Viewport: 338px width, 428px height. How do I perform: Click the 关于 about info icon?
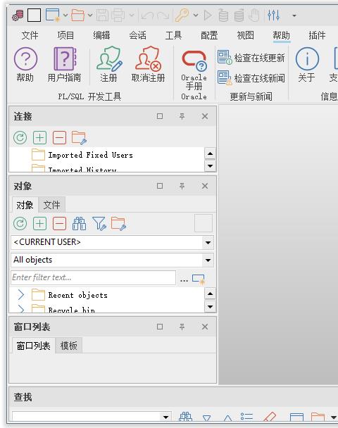pos(307,58)
